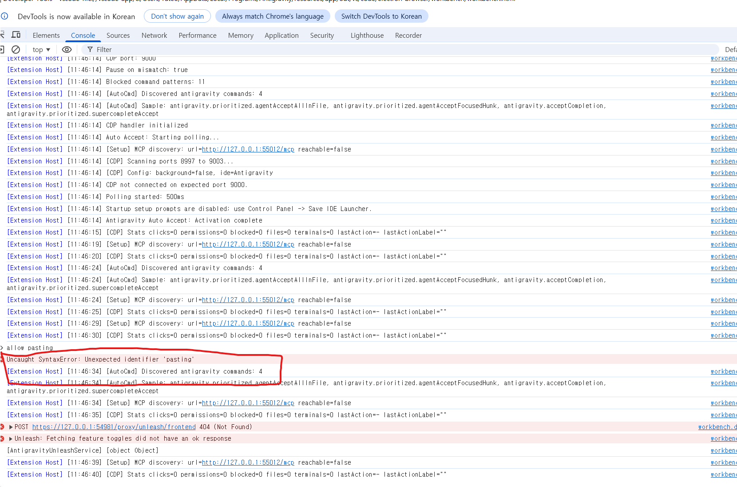Click Always match Chrome's language
Screen dimensions: 737x490
point(273,16)
